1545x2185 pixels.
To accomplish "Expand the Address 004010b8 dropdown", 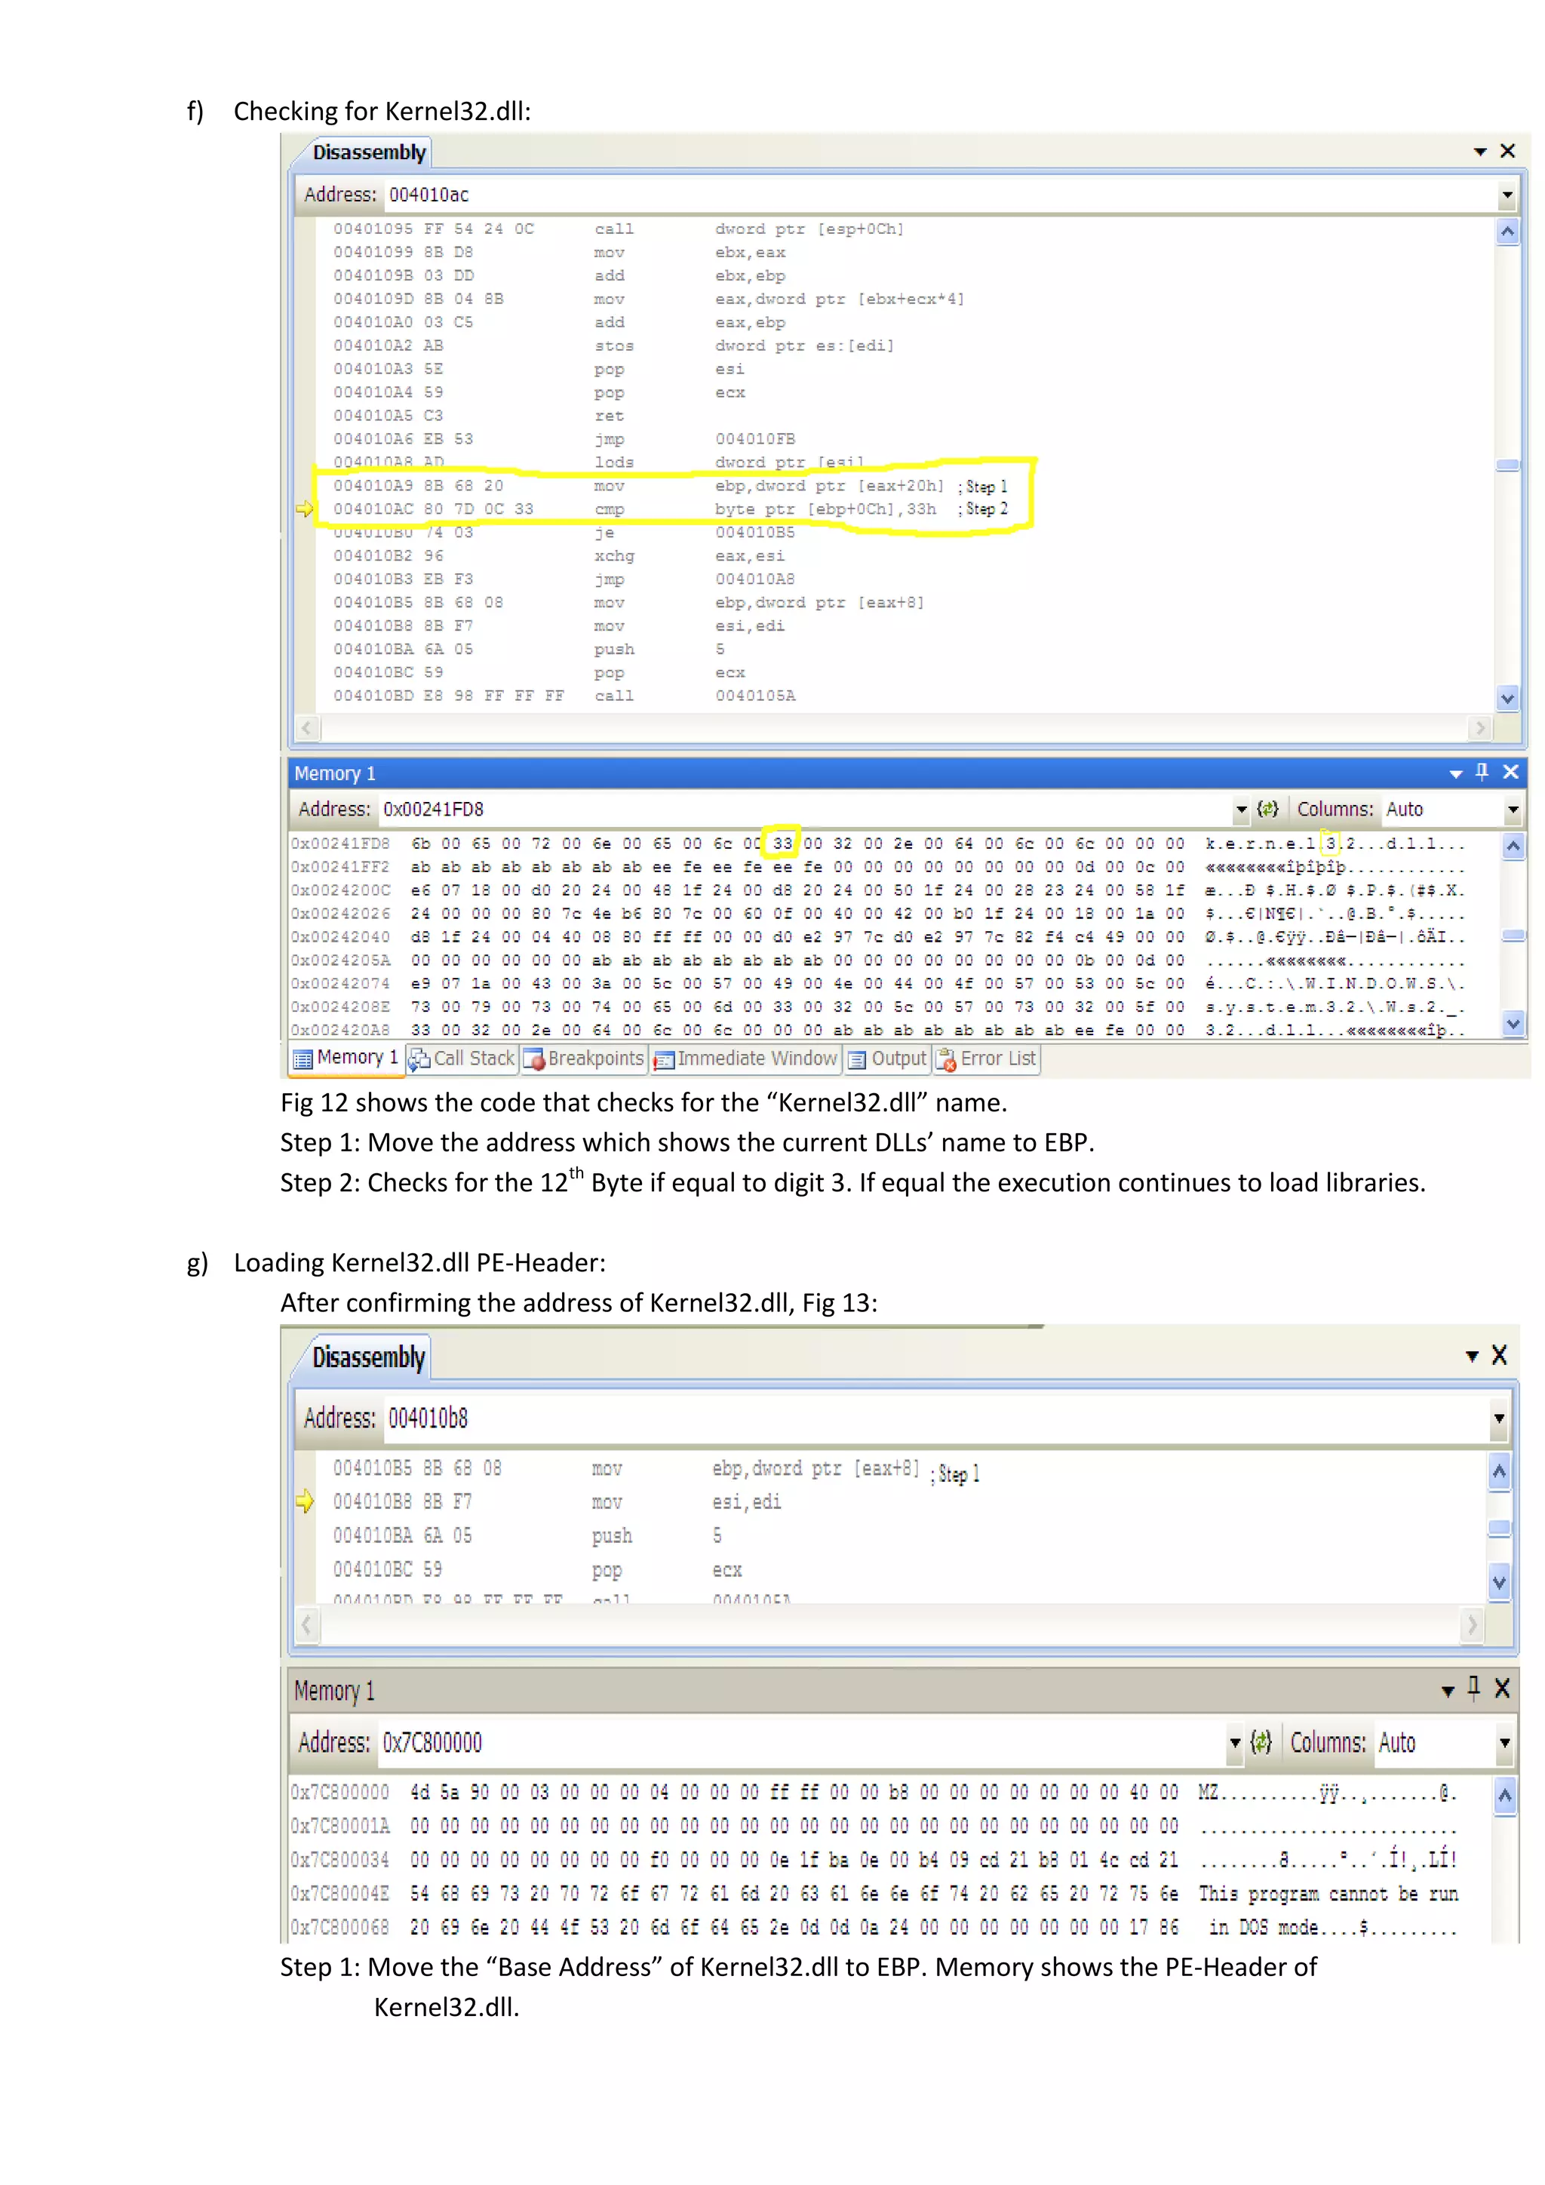I will pos(1498,1419).
